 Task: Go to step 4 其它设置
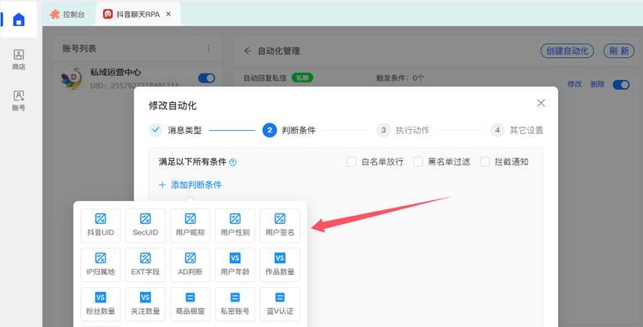pyautogui.click(x=517, y=130)
